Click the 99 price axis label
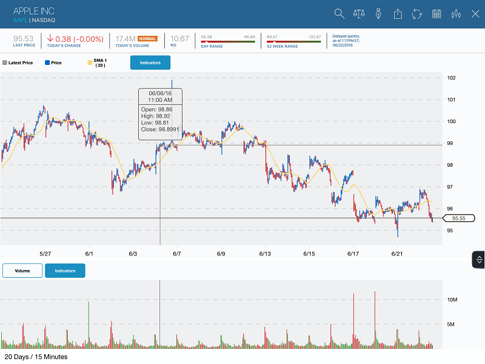The width and height of the screenshot is (485, 364). pyautogui.click(x=450, y=143)
